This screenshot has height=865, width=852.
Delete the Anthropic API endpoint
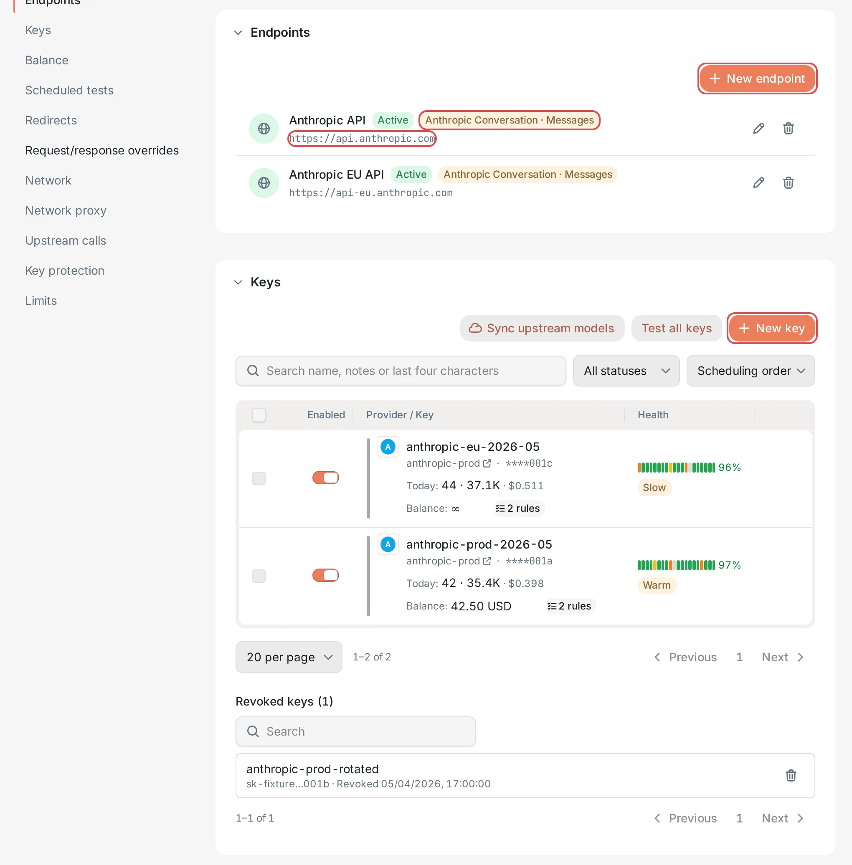[788, 128]
